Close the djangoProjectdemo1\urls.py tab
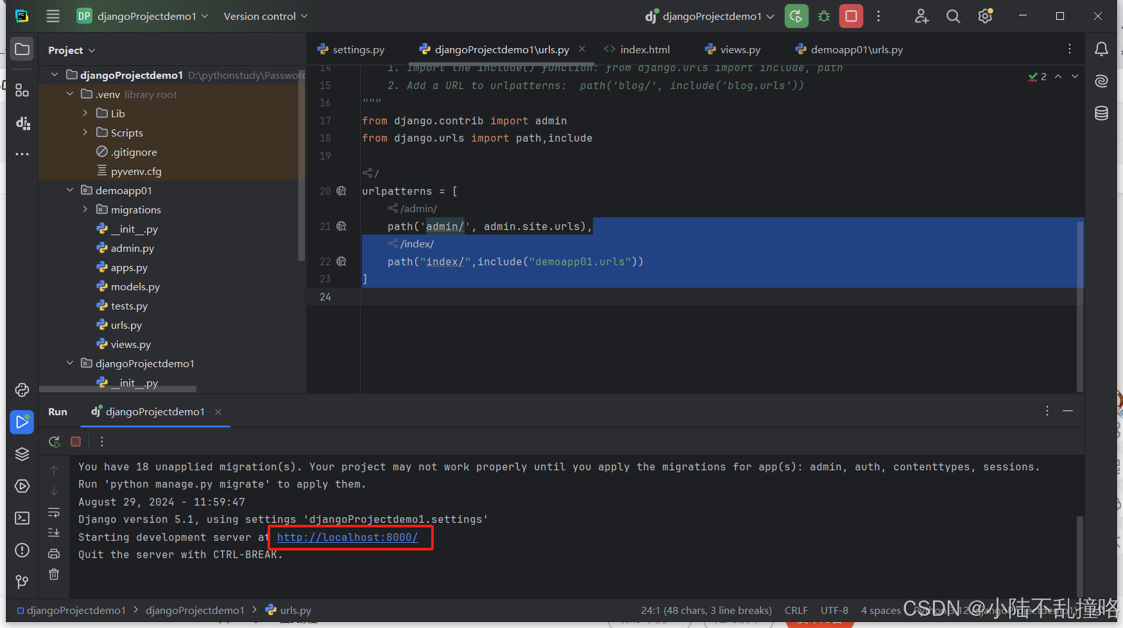1123x628 pixels. click(582, 49)
